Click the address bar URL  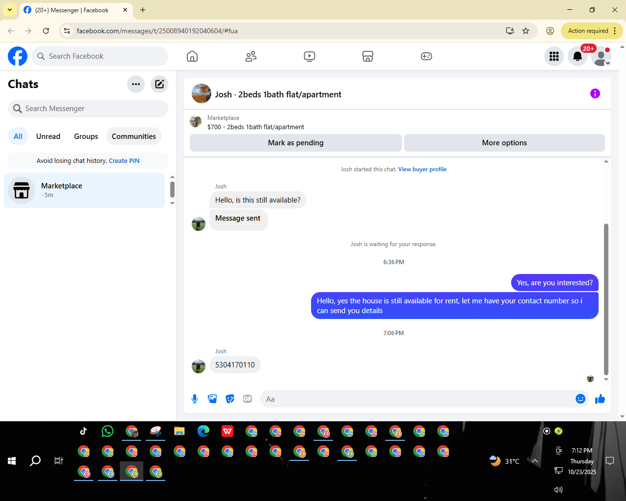point(157,31)
